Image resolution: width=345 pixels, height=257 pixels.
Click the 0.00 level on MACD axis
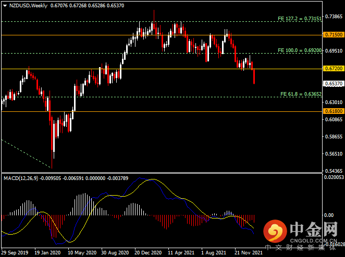(x=329, y=215)
